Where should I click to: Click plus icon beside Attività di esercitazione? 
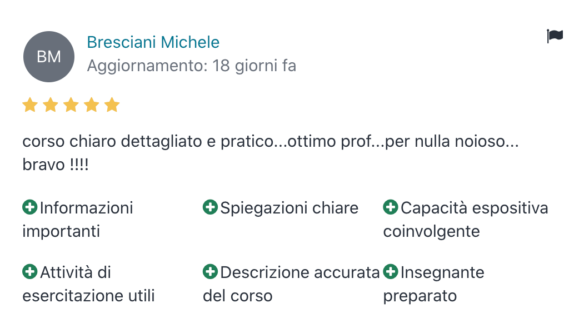pyautogui.click(x=29, y=272)
